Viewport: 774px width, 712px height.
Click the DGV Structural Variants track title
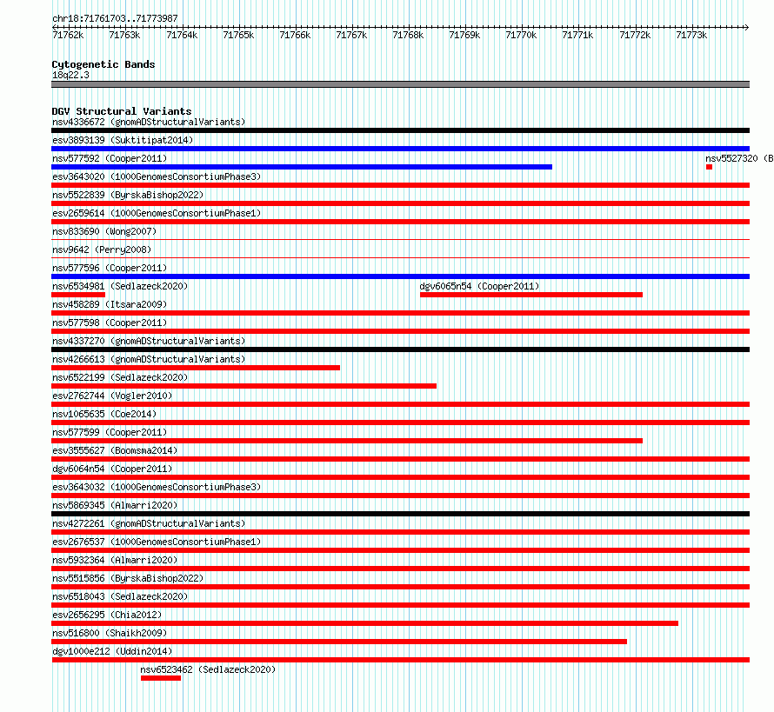click(122, 111)
